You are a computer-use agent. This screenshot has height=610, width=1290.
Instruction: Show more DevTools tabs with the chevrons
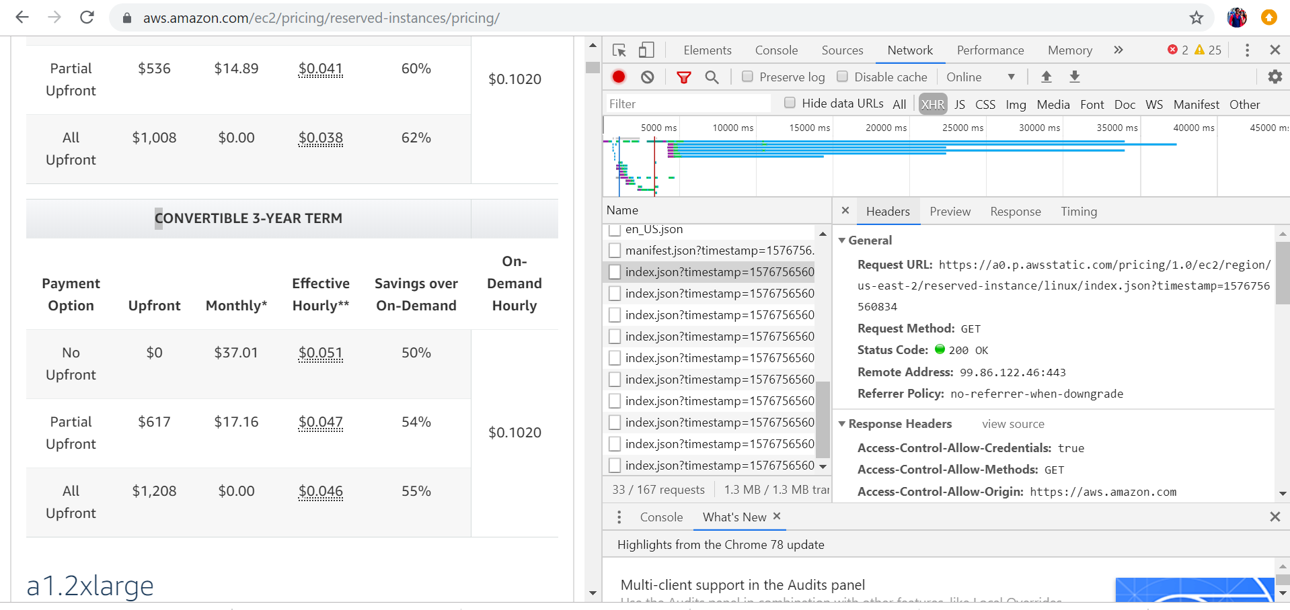[x=1118, y=50]
